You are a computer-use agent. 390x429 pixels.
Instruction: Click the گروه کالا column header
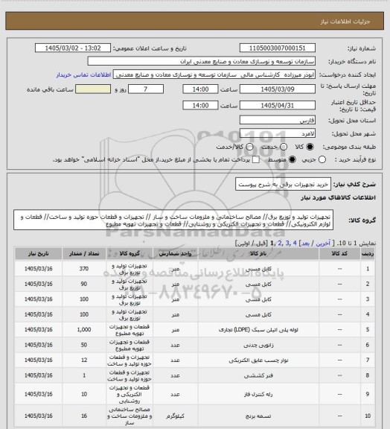click(130, 254)
